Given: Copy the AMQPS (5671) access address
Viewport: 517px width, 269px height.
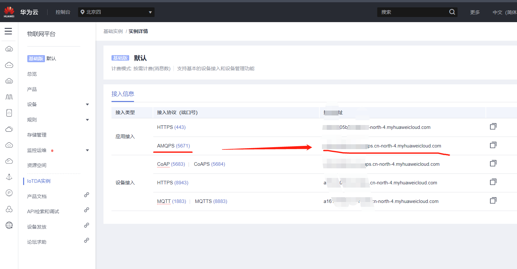Looking at the screenshot, I should tap(493, 145).
